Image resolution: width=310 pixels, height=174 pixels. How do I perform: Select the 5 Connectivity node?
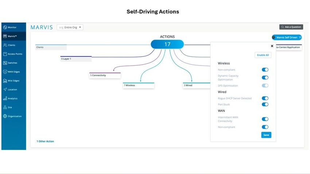pos(105,75)
